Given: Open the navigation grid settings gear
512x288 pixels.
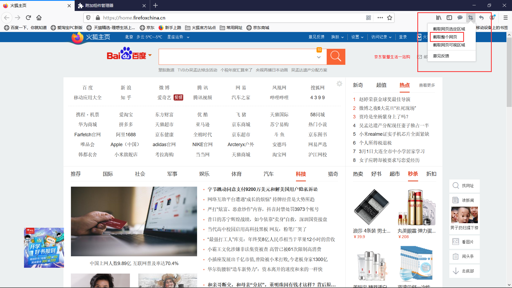Looking at the screenshot, I should (x=339, y=84).
